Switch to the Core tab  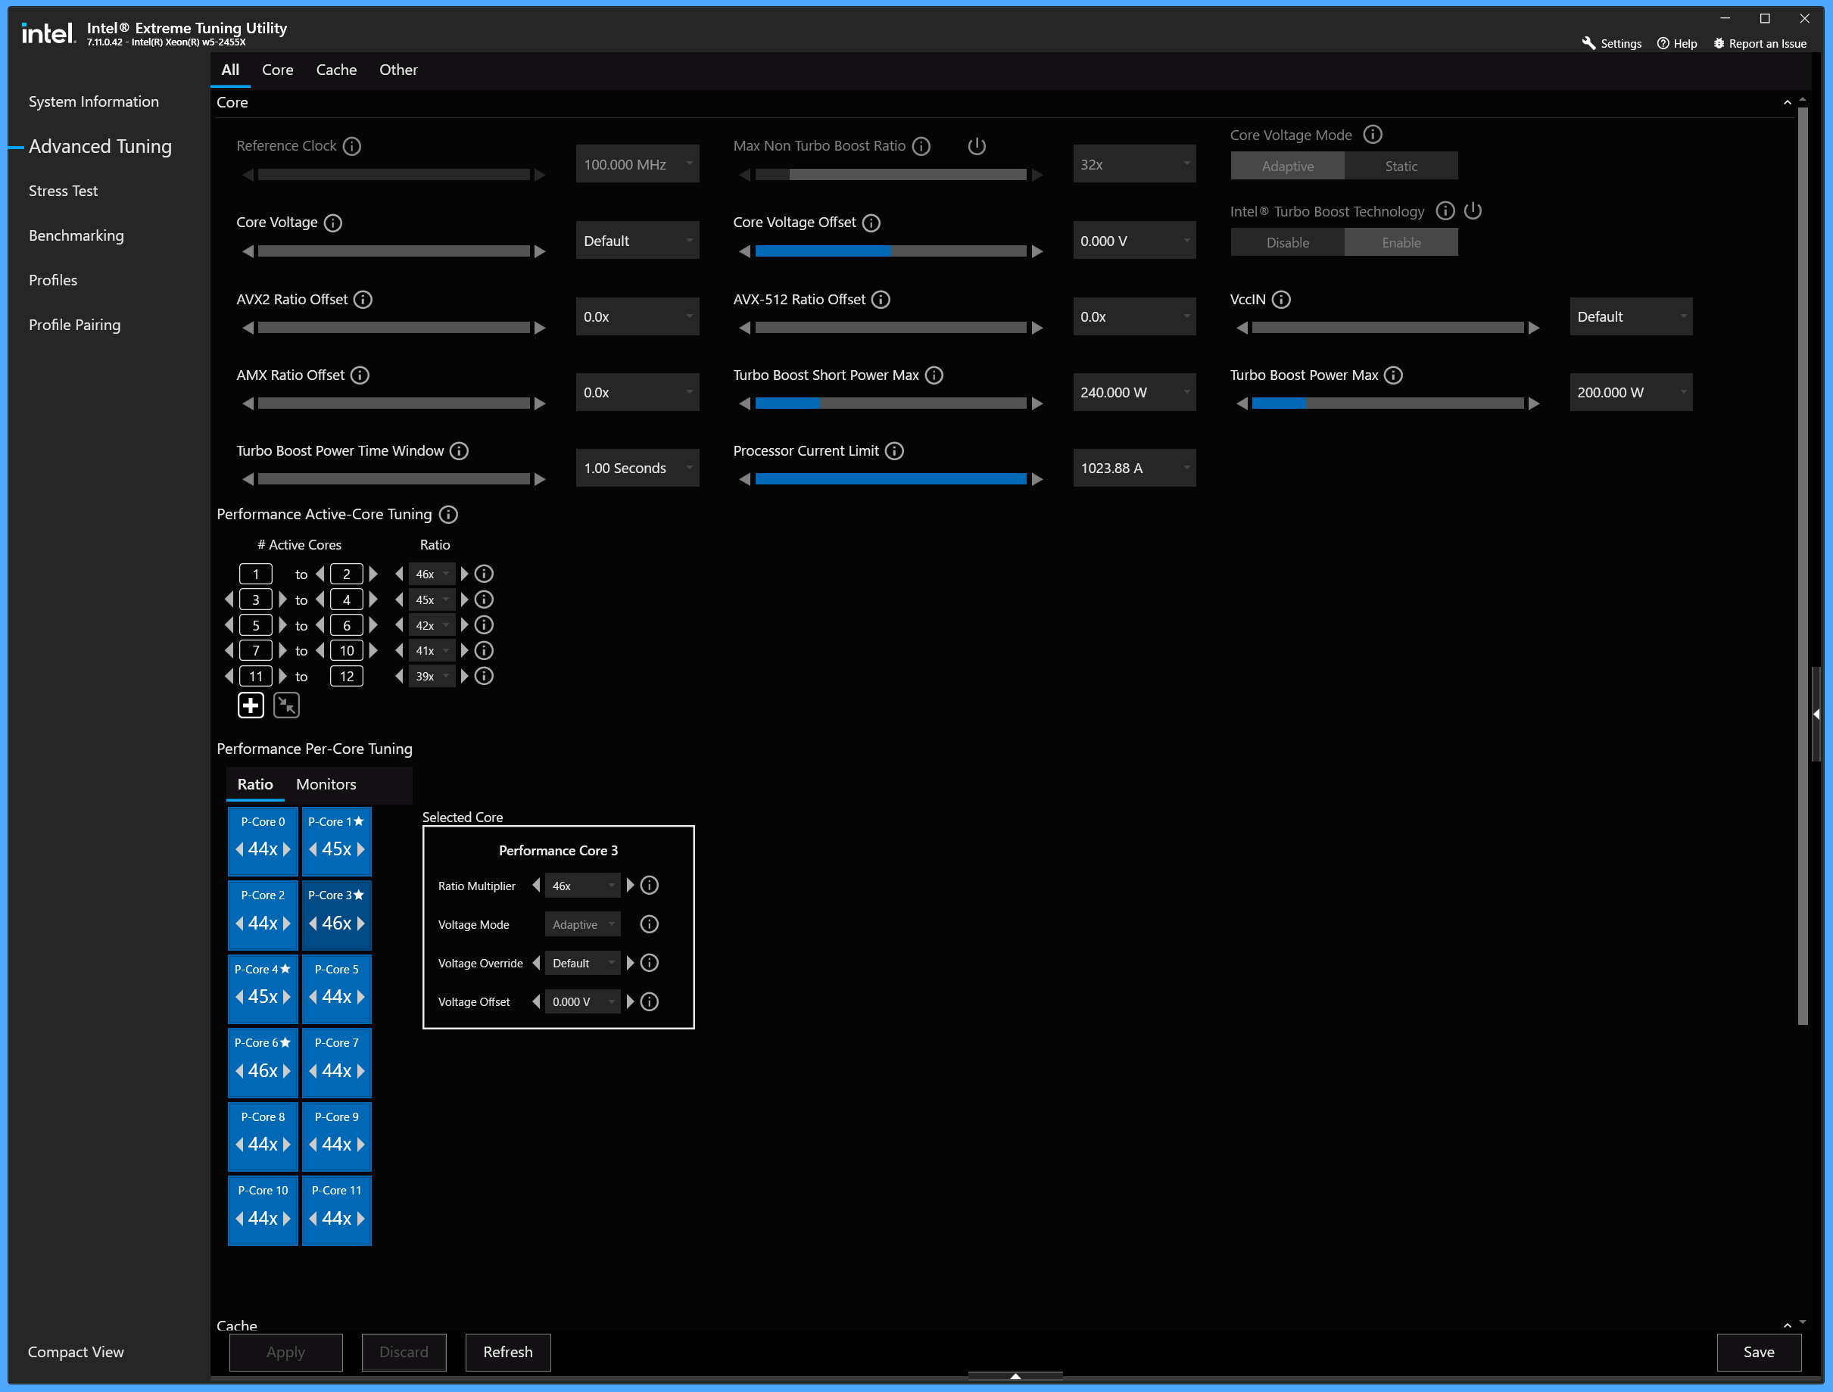[x=278, y=70]
